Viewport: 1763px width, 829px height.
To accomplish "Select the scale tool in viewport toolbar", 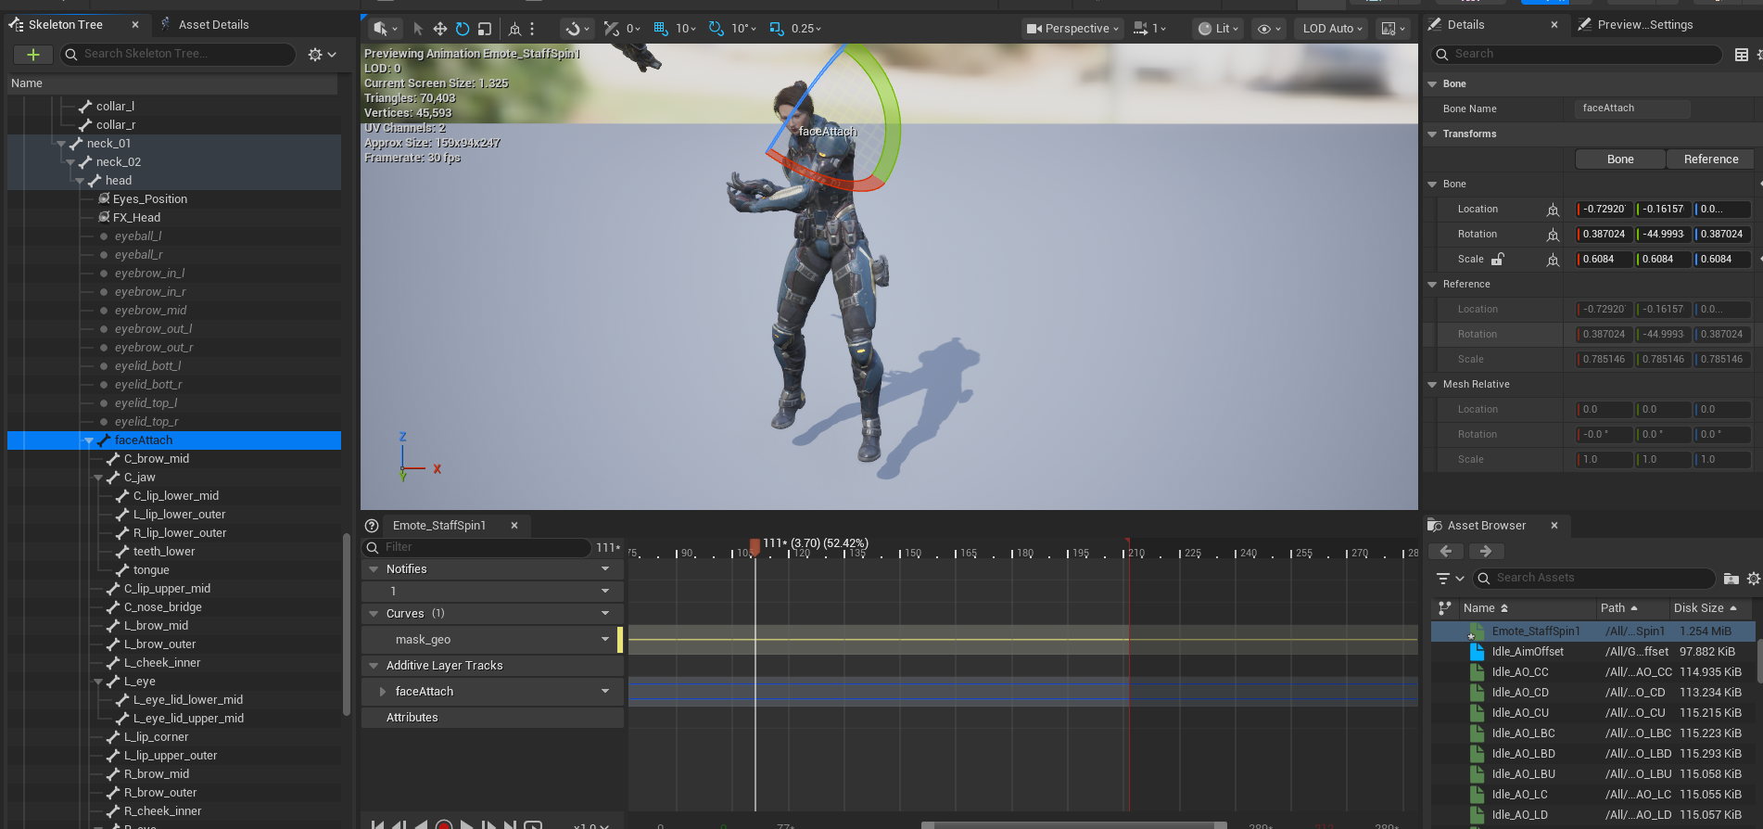I will point(484,29).
